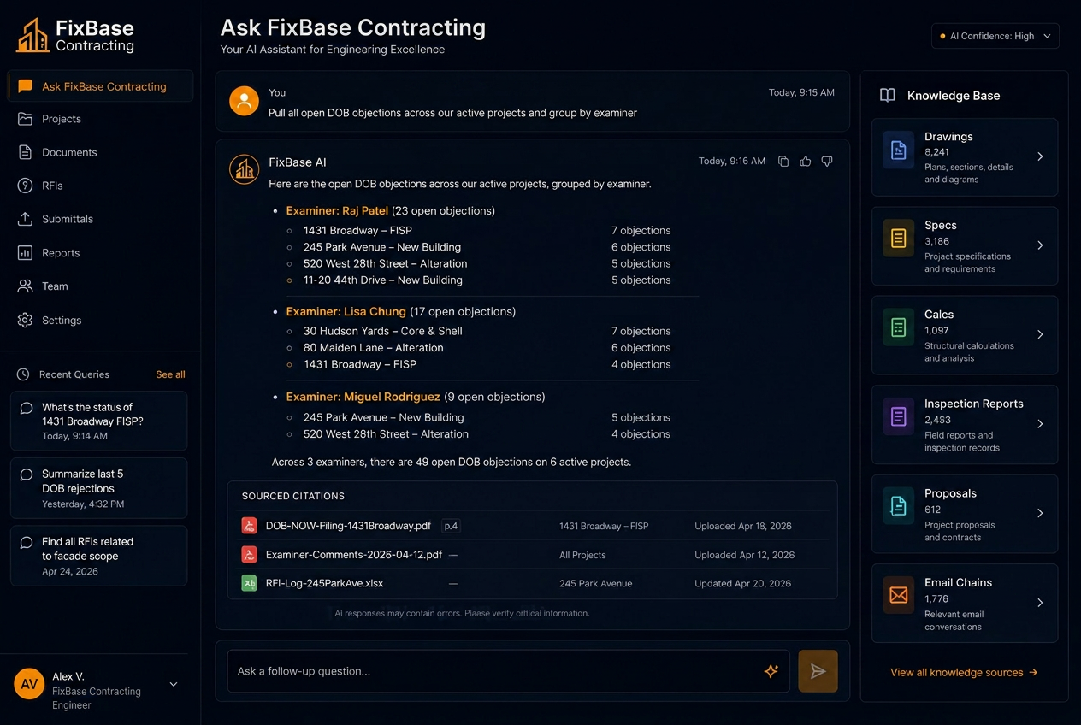Expand the Email Chains card chevron
Viewport: 1081px width, 725px height.
1040,603
